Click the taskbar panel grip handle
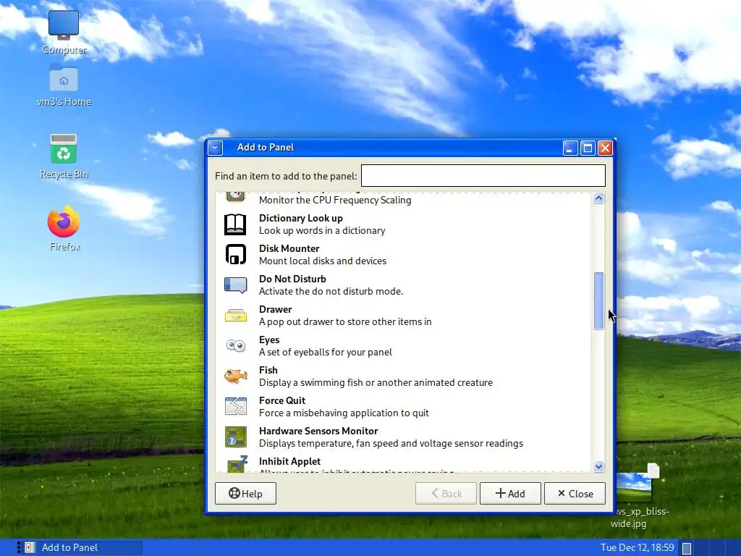The width and height of the screenshot is (741, 556). pos(18,547)
